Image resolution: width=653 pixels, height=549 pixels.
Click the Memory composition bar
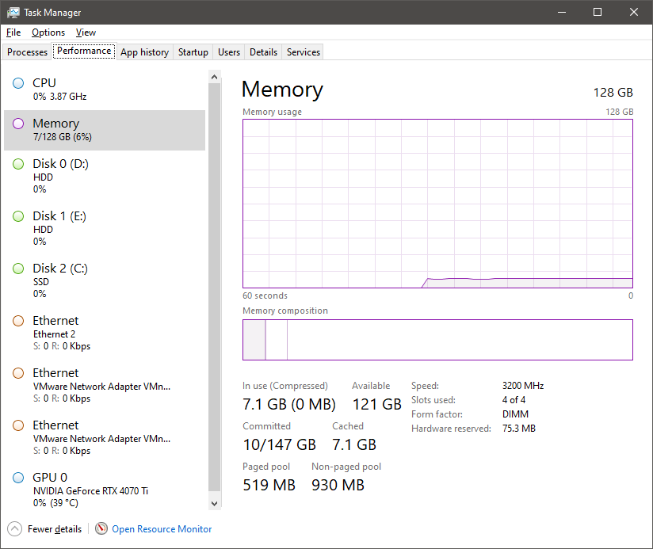[x=437, y=340]
